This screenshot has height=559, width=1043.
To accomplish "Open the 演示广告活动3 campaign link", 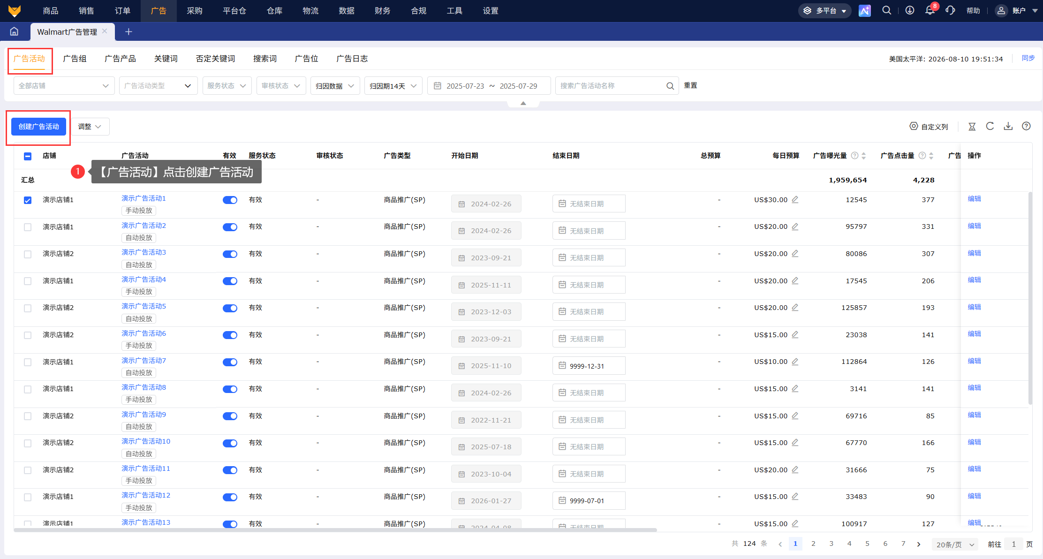I will pyautogui.click(x=144, y=252).
